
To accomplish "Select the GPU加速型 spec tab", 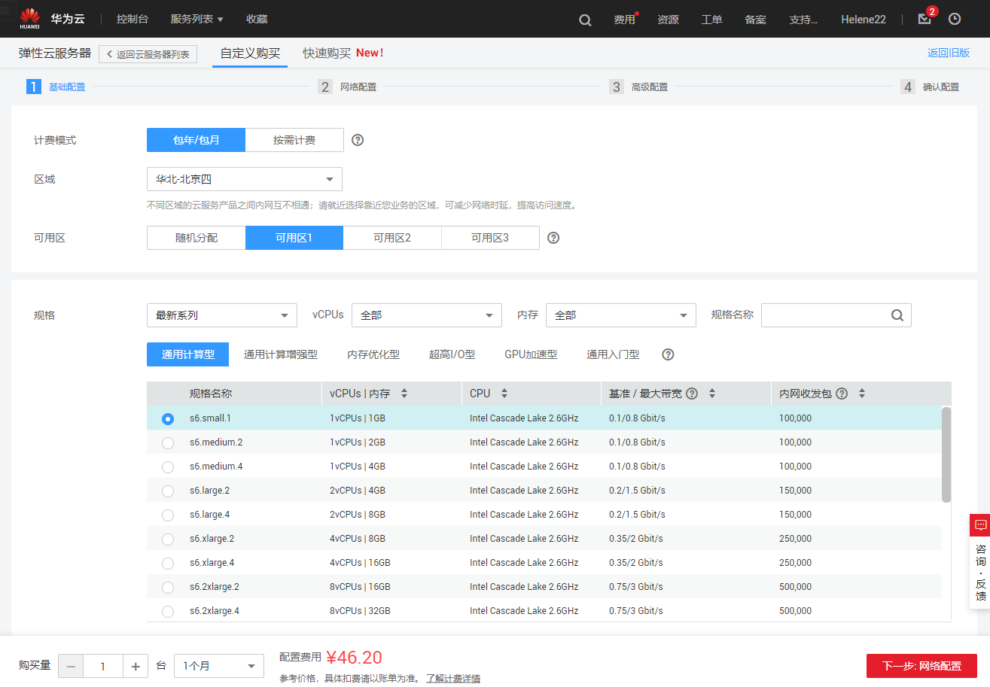I will click(531, 354).
